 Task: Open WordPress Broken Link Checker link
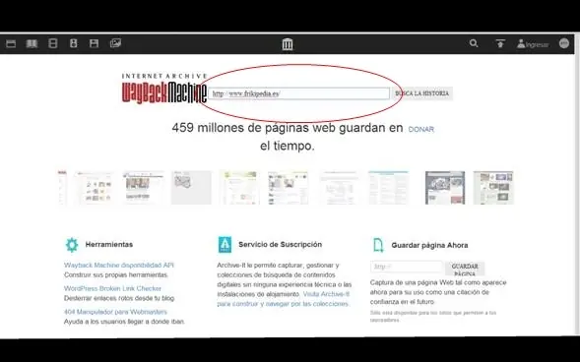tap(112, 288)
